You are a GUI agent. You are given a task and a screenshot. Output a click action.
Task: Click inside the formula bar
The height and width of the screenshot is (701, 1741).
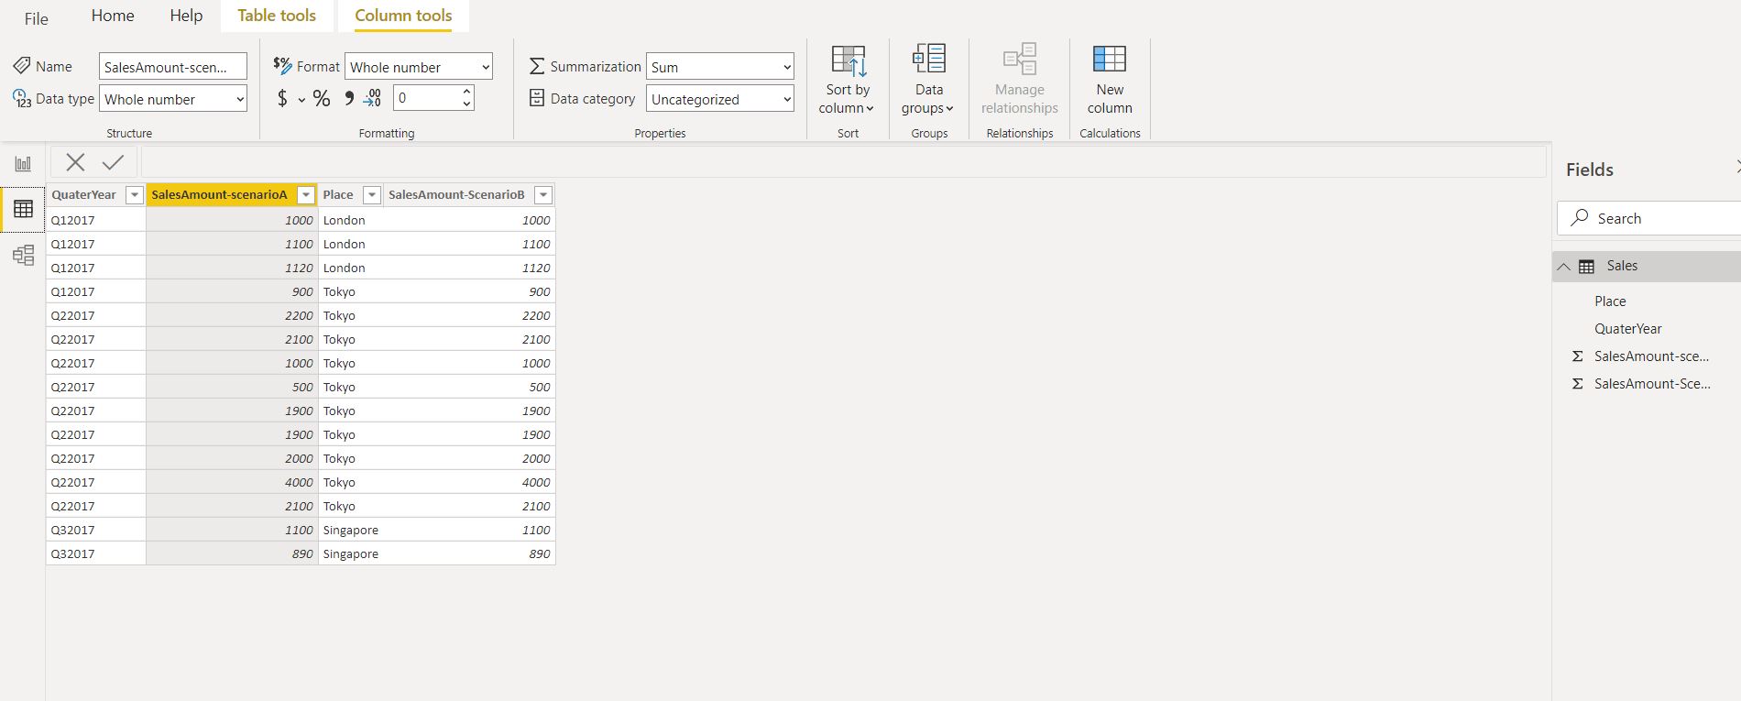[x=843, y=162]
